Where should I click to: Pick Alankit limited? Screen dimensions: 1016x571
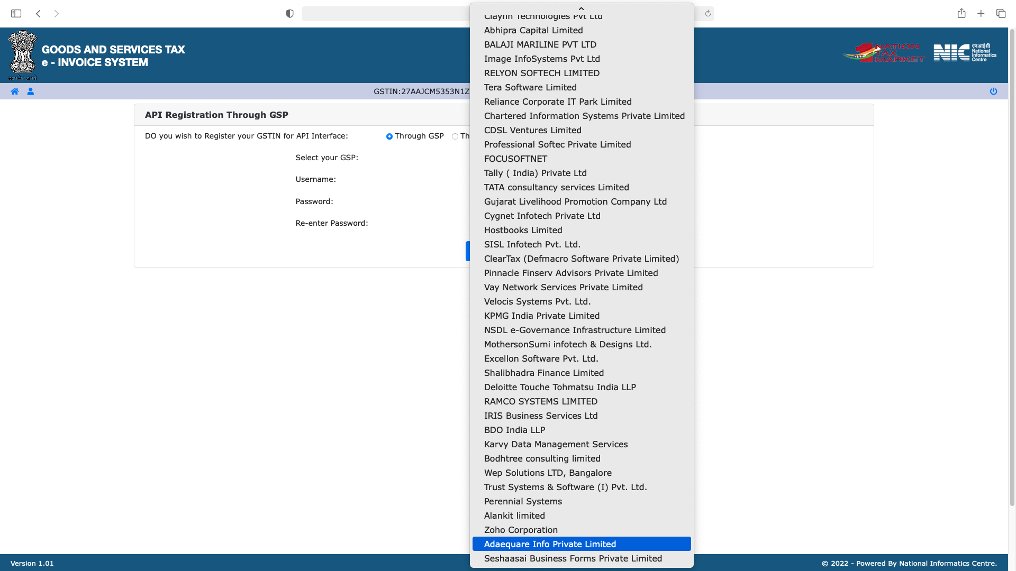[x=582, y=516]
